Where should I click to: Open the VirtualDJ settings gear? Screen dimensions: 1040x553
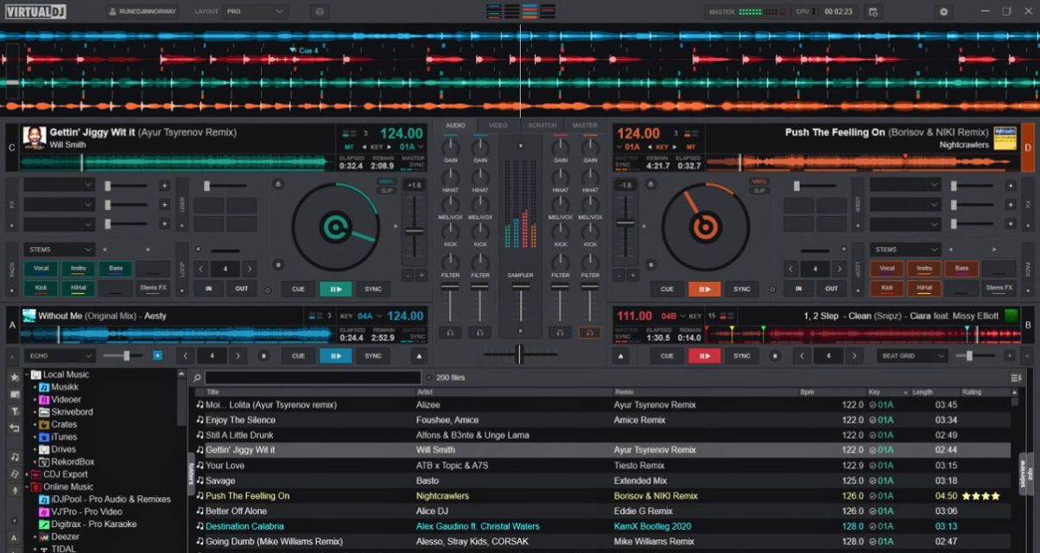(x=942, y=11)
